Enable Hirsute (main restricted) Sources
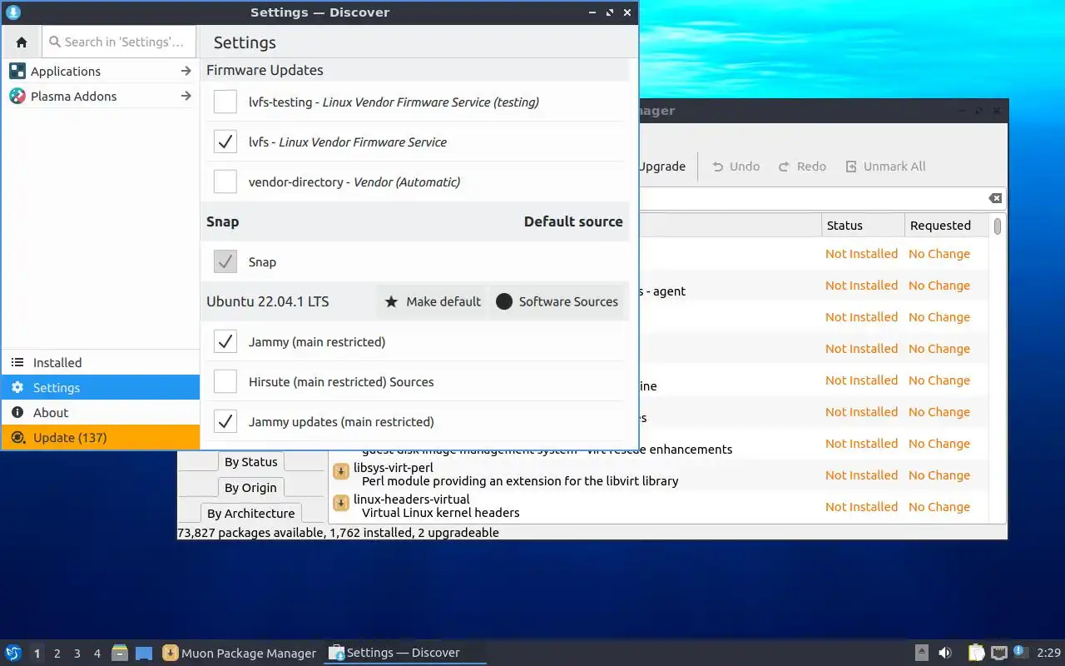The image size is (1065, 666). tap(225, 381)
